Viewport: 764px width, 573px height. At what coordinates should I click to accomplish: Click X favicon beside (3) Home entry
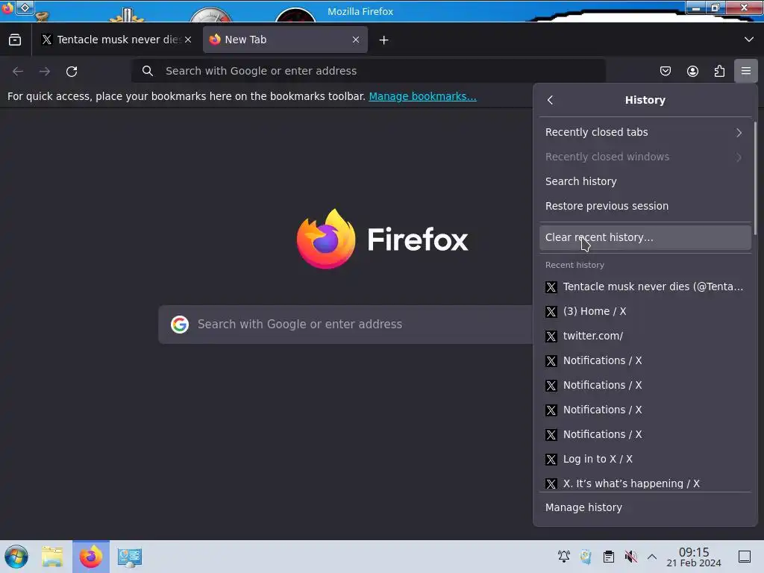tap(551, 312)
